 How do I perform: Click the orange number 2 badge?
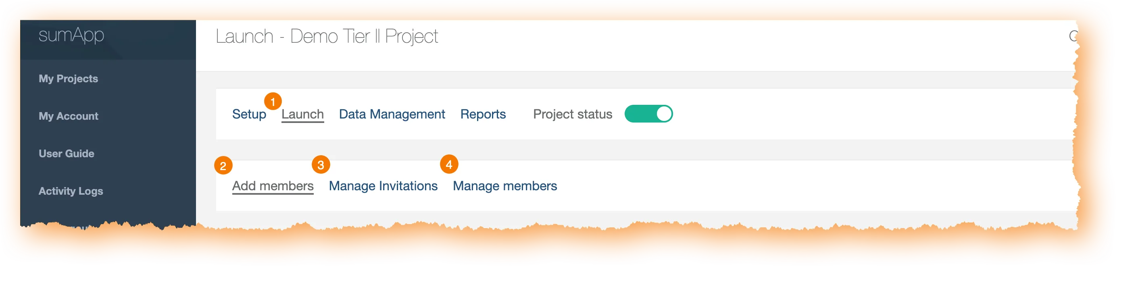[x=223, y=166]
